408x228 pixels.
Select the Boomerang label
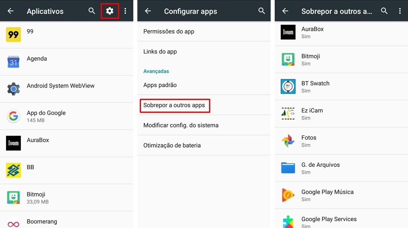click(x=42, y=222)
